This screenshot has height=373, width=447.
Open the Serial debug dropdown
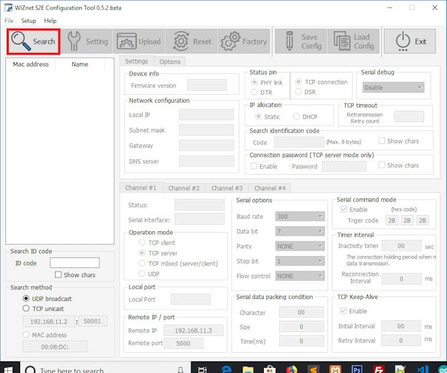coord(393,87)
